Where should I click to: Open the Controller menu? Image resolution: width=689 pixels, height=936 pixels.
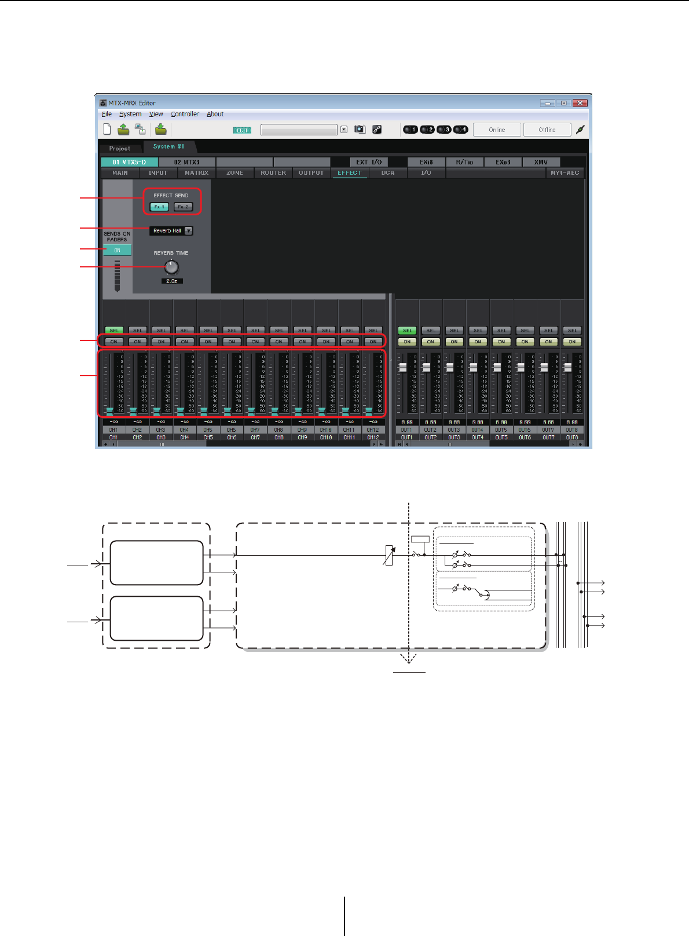[185, 114]
